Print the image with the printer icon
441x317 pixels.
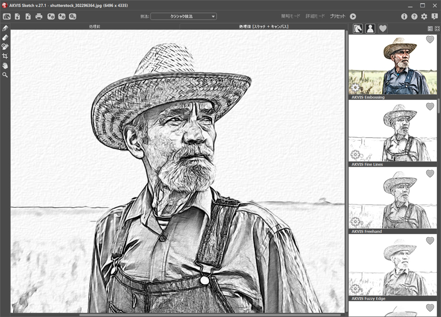[x=39, y=16]
